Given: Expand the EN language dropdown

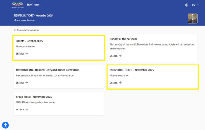Looking at the screenshot, I should (x=195, y=5).
